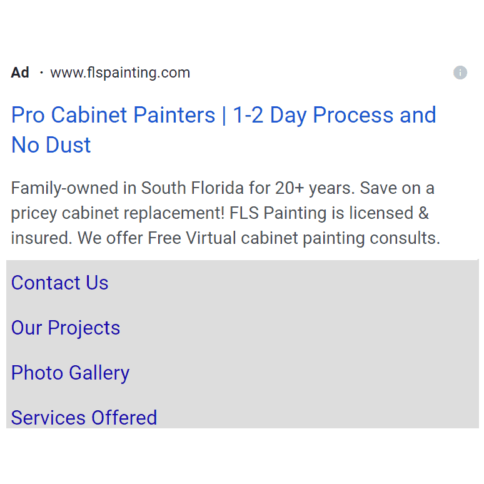This screenshot has width=484, height=484.
Task: Click the gray area right of Our Projects
Action: pos(300,328)
